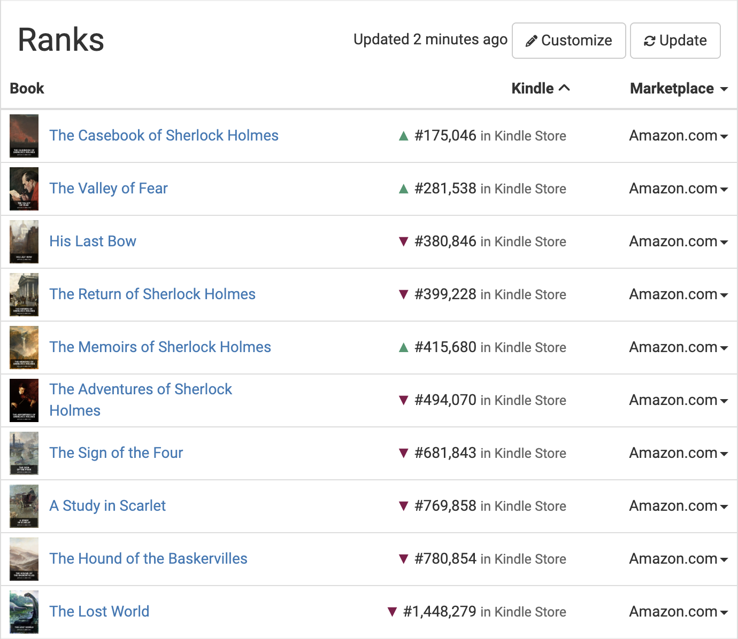Open The Sign of the Four link
The image size is (738, 639).
click(116, 453)
